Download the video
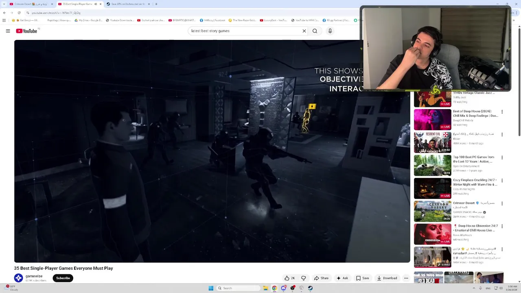The width and height of the screenshot is (521, 293). click(x=387, y=278)
